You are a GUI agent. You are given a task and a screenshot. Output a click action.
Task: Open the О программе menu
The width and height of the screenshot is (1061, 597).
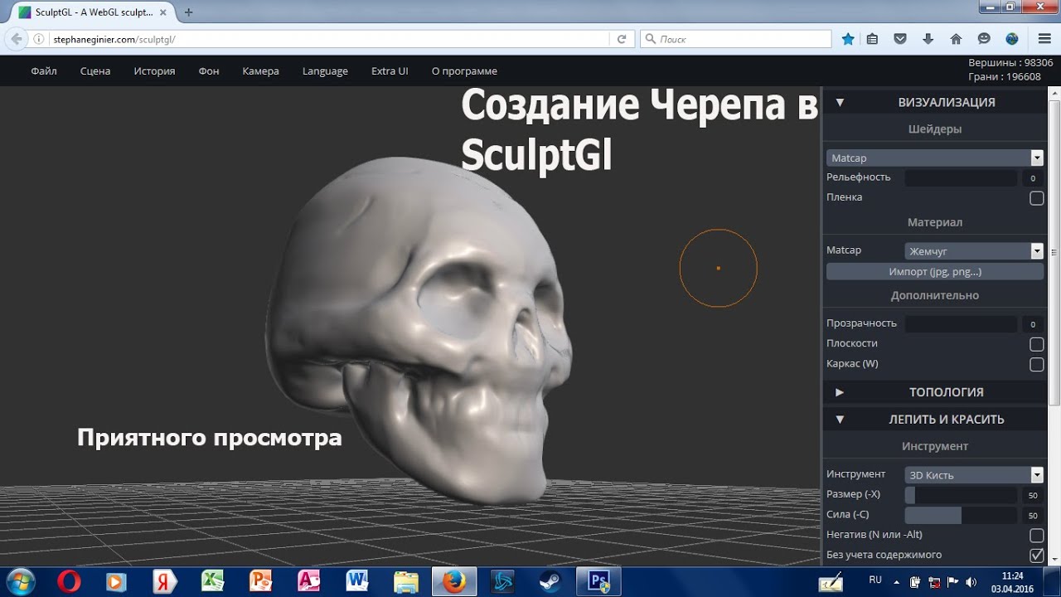point(464,71)
